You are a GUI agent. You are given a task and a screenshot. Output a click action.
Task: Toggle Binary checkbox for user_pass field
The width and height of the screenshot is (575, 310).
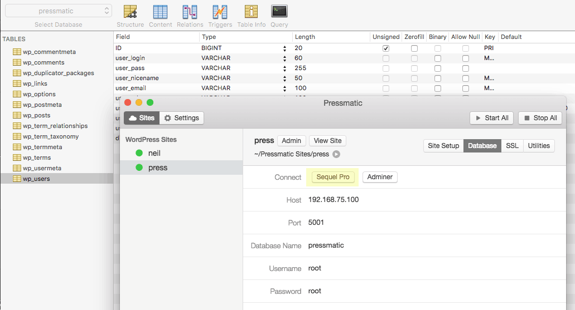(x=437, y=68)
